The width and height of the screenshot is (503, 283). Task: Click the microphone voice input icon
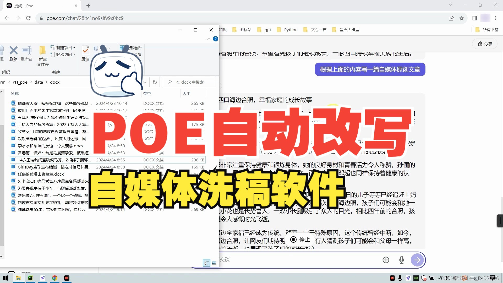[401, 260]
